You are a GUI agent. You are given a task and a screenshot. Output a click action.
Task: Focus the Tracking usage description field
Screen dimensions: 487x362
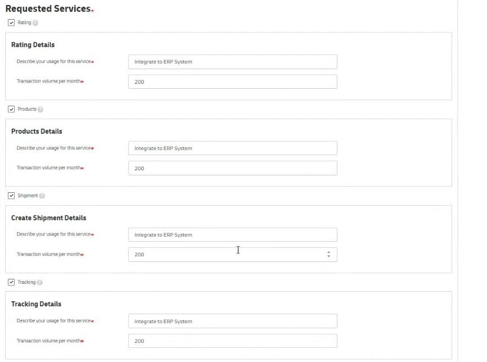[x=232, y=322]
